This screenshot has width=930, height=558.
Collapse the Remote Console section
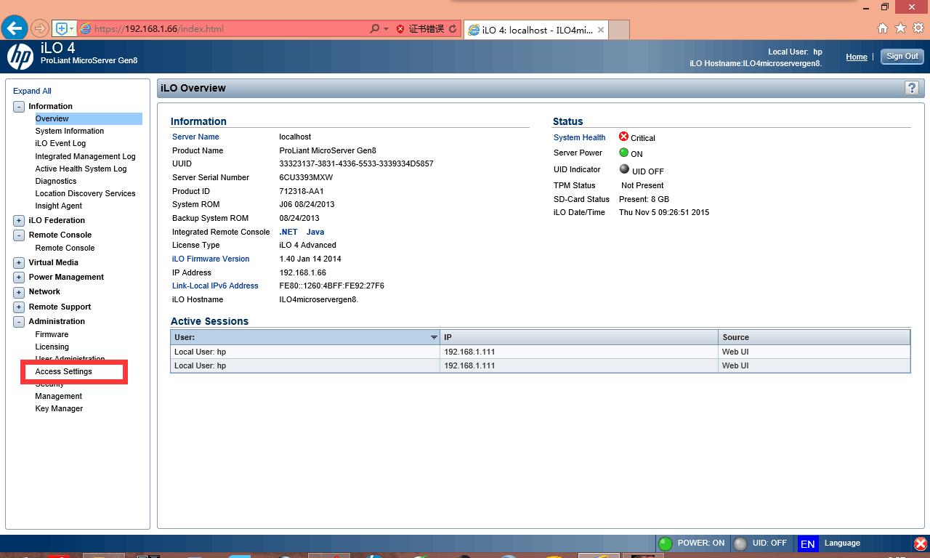click(19, 235)
